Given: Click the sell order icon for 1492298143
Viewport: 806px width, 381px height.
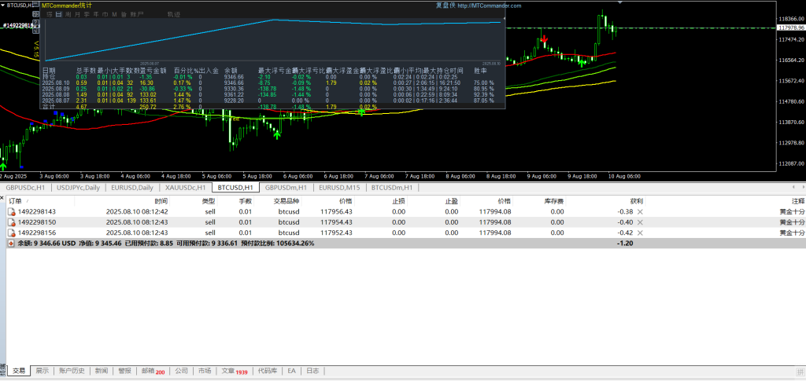Looking at the screenshot, I should 11,211.
